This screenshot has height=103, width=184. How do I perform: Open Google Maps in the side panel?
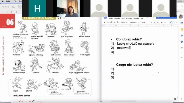tap(182, 48)
